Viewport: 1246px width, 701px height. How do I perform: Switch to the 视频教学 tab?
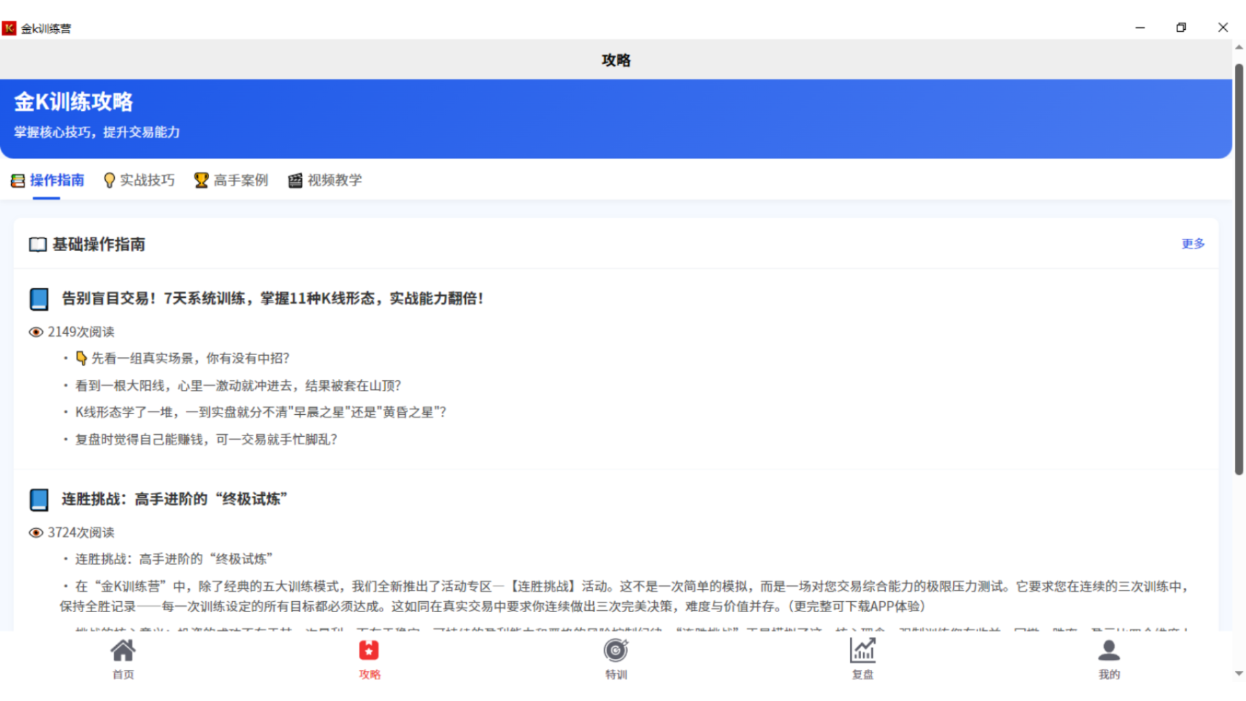click(x=325, y=180)
